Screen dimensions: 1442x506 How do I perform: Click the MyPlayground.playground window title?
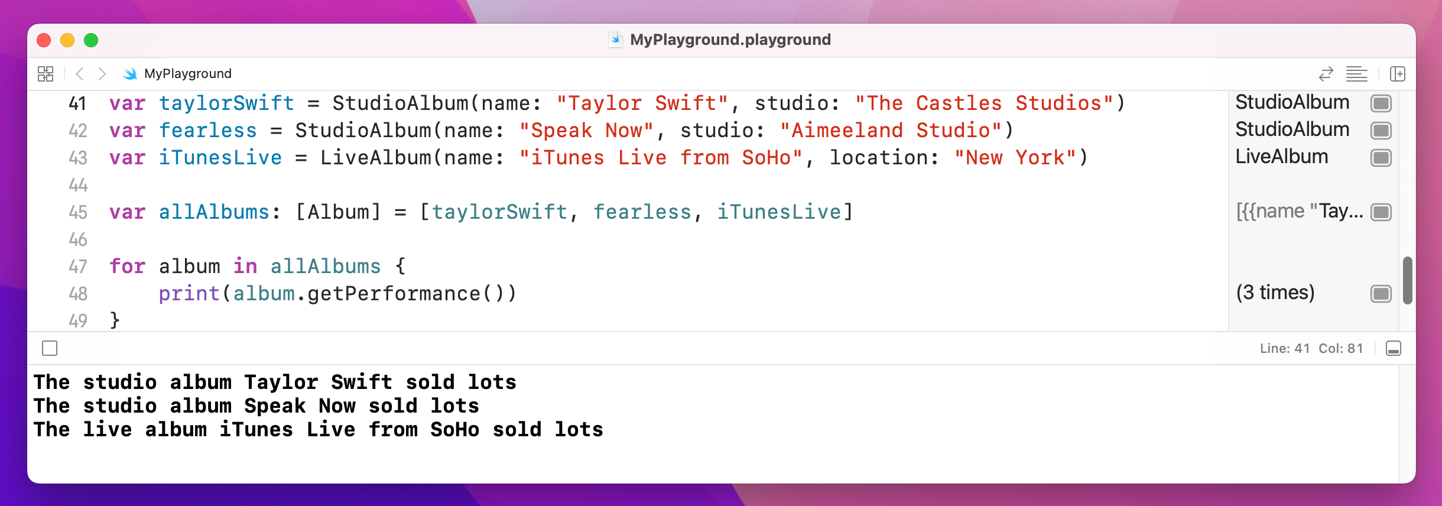point(730,40)
